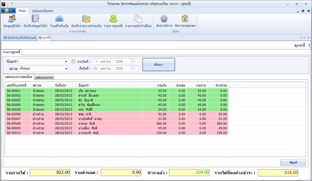Select invoice row 56-00001

[x=117, y=91]
